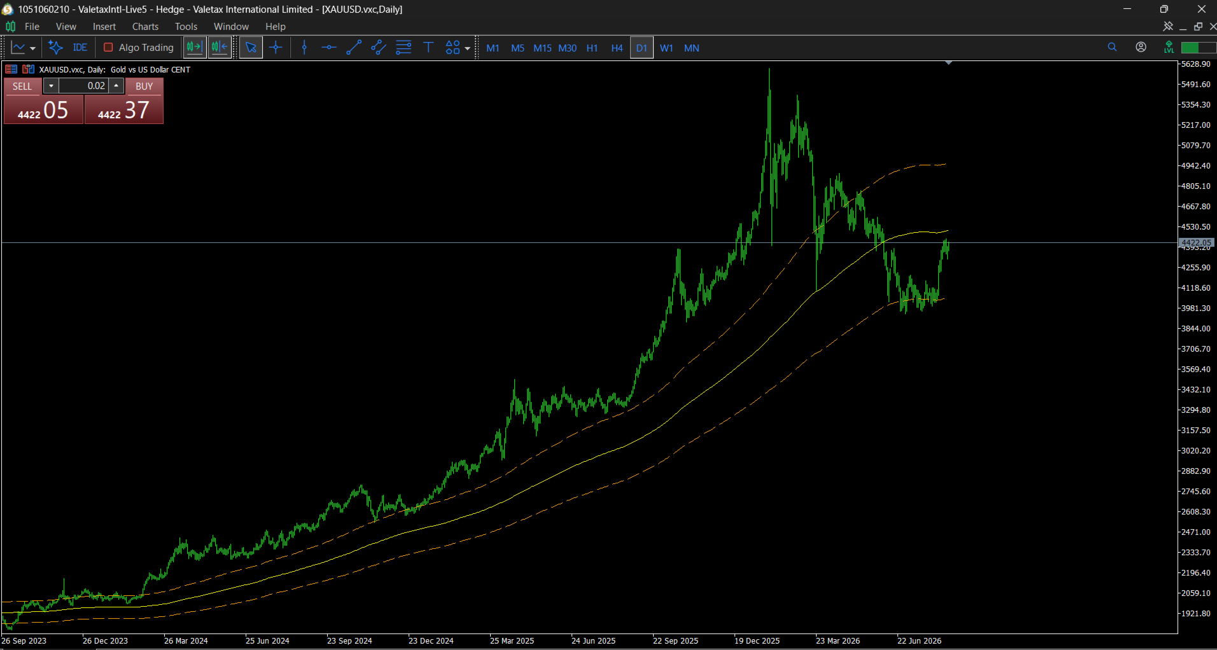Click the pin icon for the chart window

[x=1168, y=26]
